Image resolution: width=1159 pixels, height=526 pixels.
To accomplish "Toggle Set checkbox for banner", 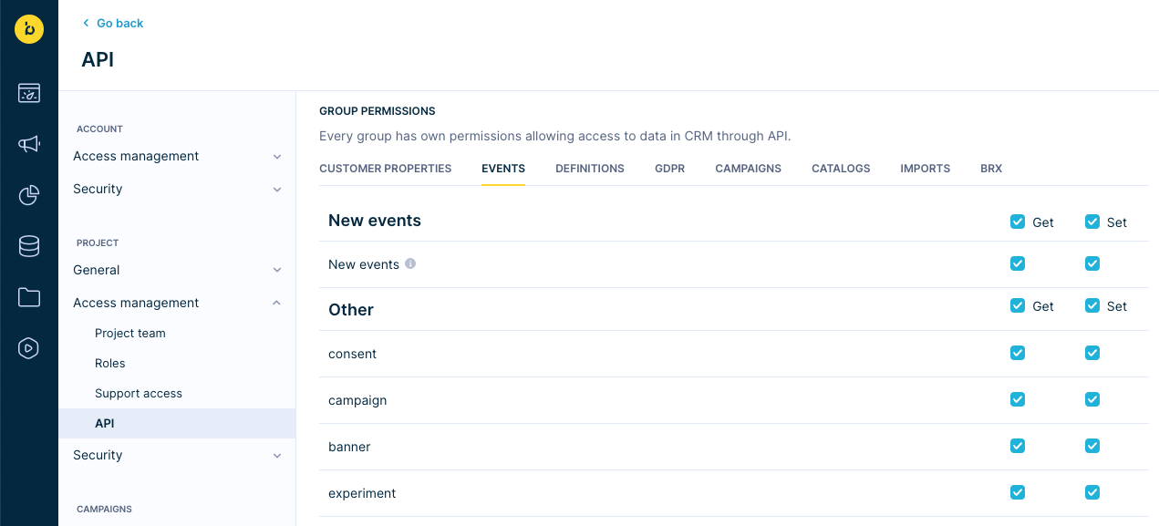I will [1092, 446].
